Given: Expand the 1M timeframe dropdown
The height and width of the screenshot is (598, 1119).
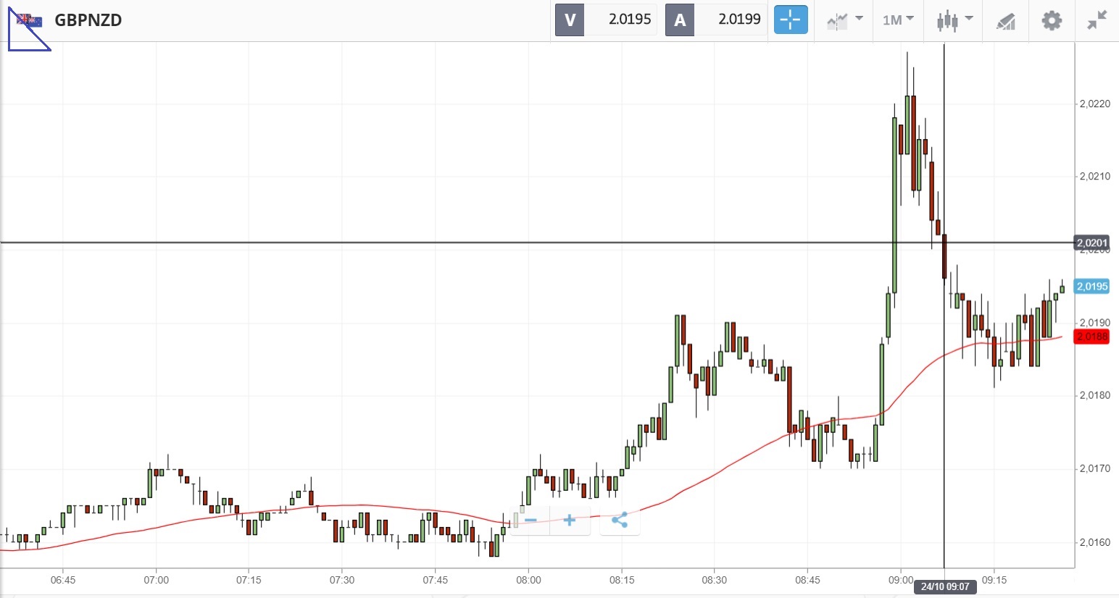Looking at the screenshot, I should click(898, 20).
